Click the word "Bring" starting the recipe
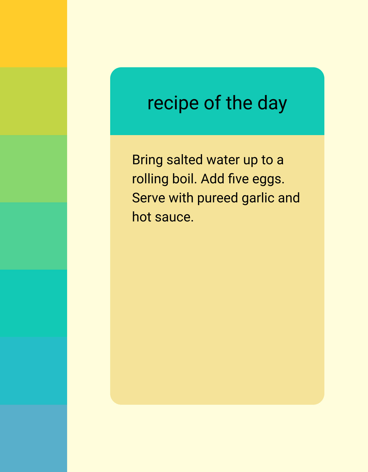 (147, 160)
